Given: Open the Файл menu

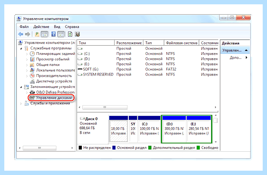Looking at the screenshot, I should point(24,27).
